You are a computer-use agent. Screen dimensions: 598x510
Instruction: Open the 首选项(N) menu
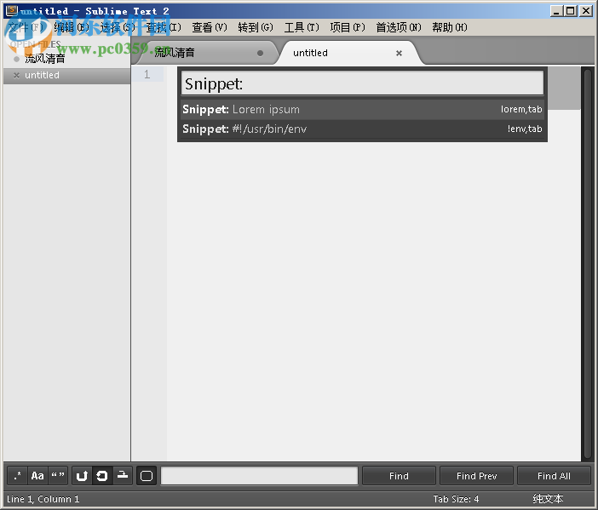[x=399, y=27]
